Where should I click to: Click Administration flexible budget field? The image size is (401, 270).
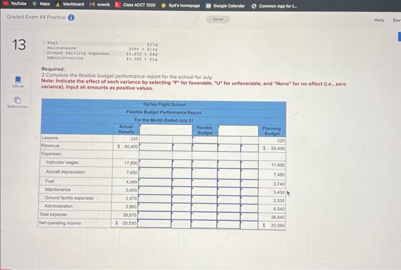[x=203, y=208]
